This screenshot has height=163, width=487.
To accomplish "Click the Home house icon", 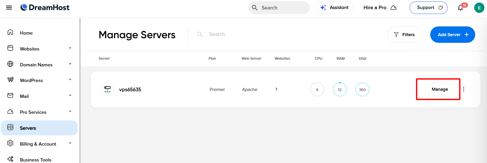I will 10,32.
